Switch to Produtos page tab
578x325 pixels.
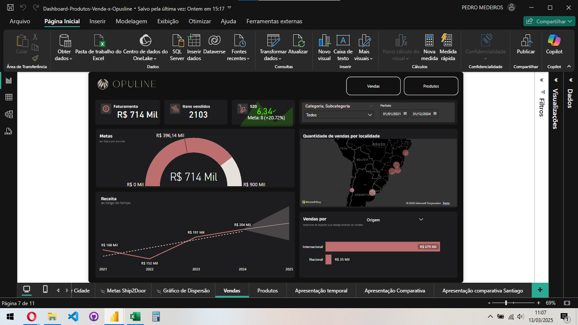point(267,290)
